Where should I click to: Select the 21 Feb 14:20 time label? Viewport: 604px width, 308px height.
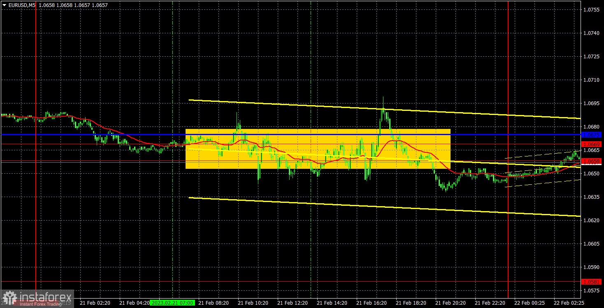pos(332,303)
